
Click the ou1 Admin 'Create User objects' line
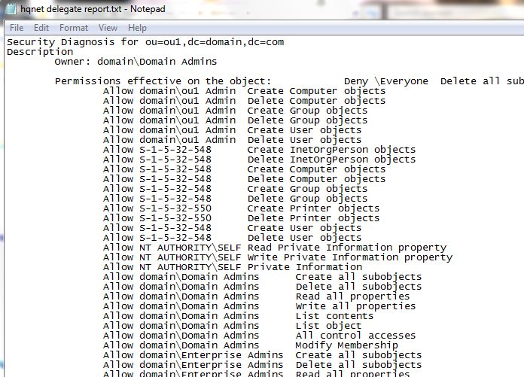(232, 130)
